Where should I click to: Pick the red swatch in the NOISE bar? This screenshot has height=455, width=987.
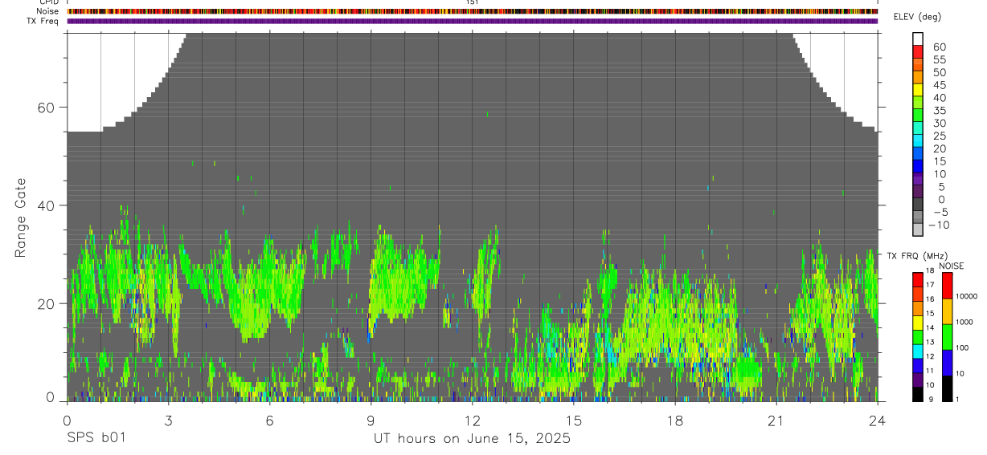point(947,286)
